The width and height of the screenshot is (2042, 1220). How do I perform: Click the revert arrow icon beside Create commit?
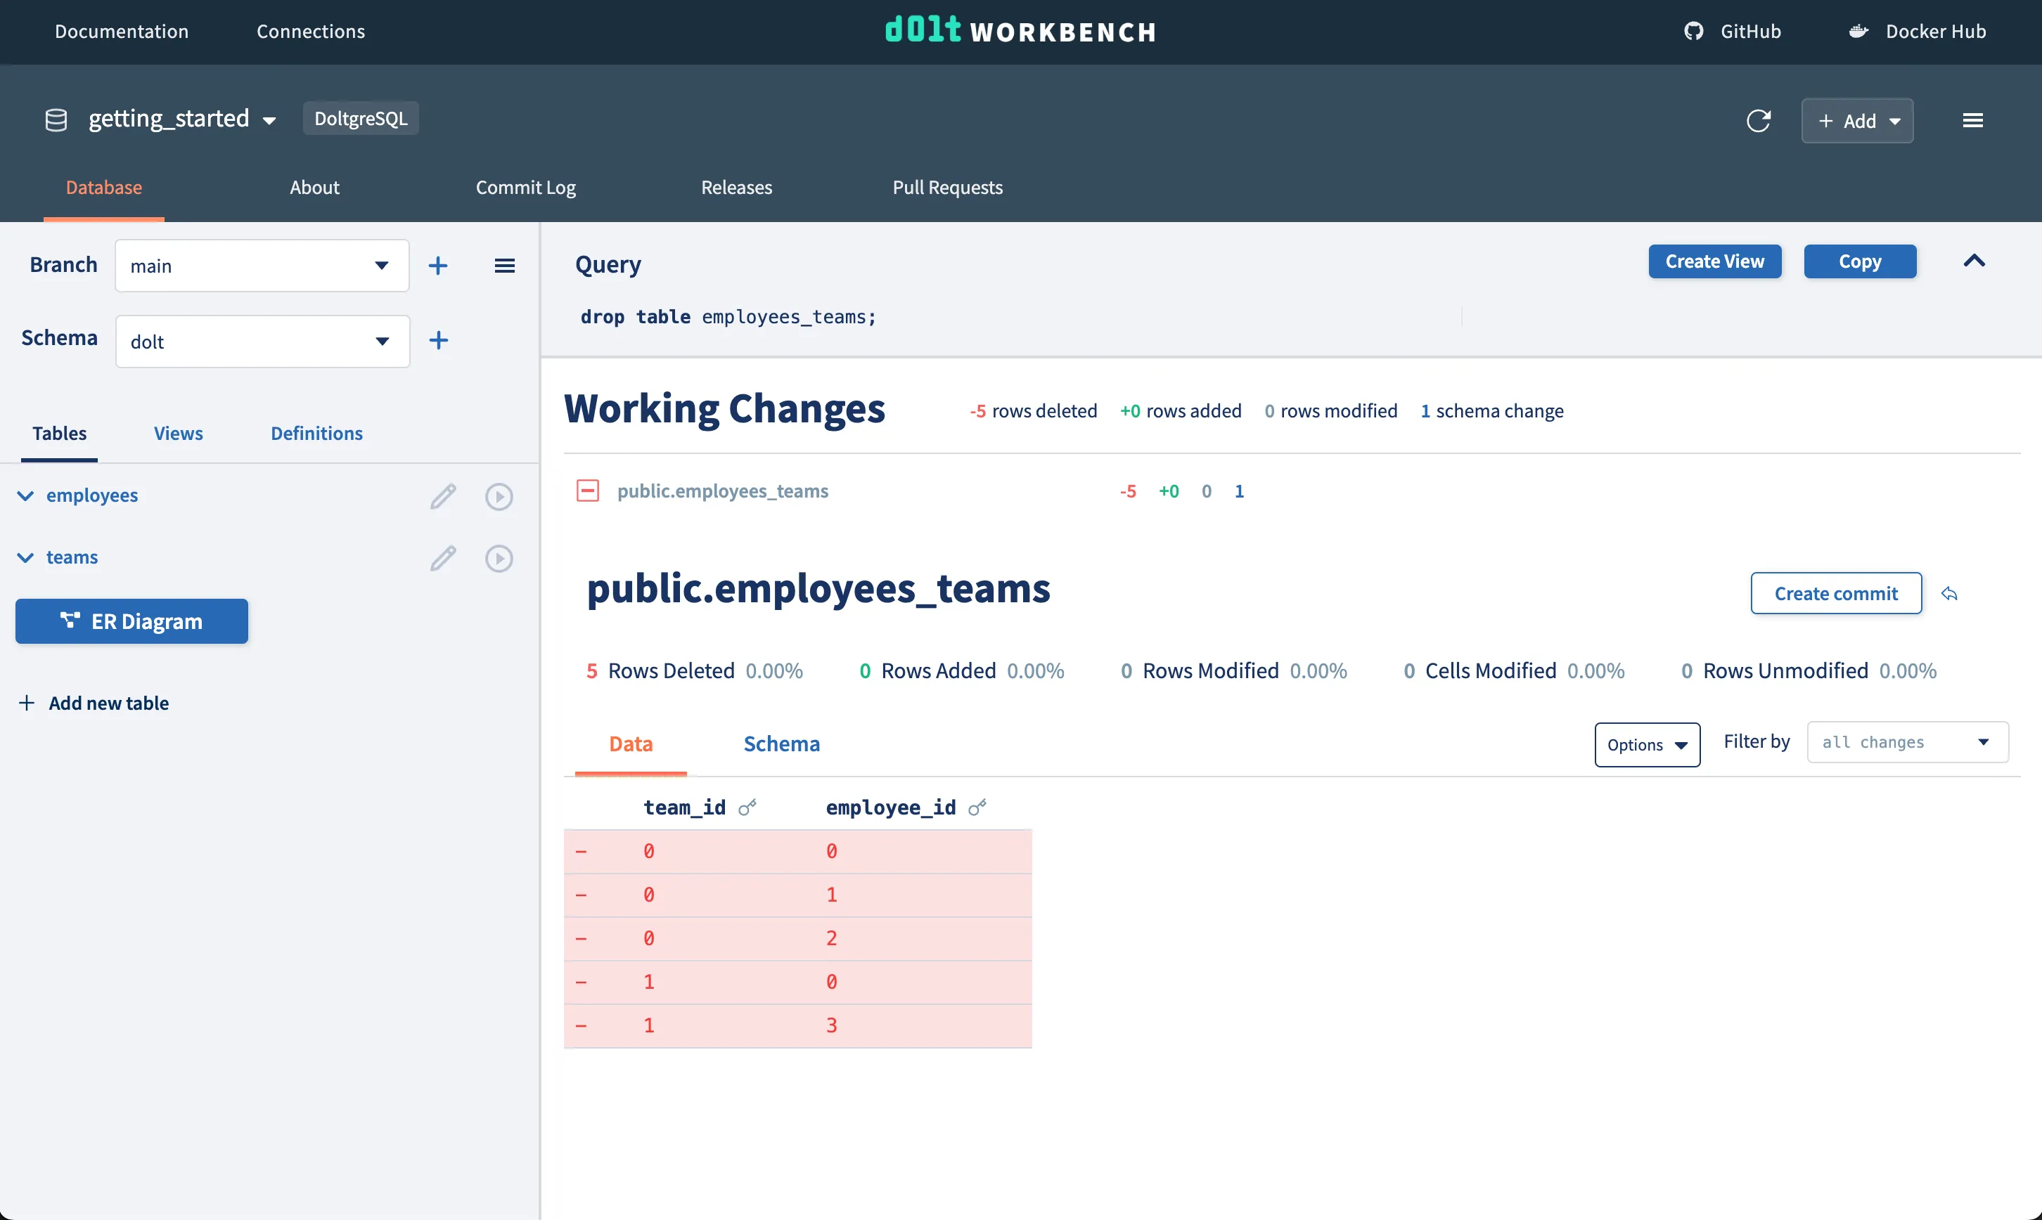tap(1949, 594)
